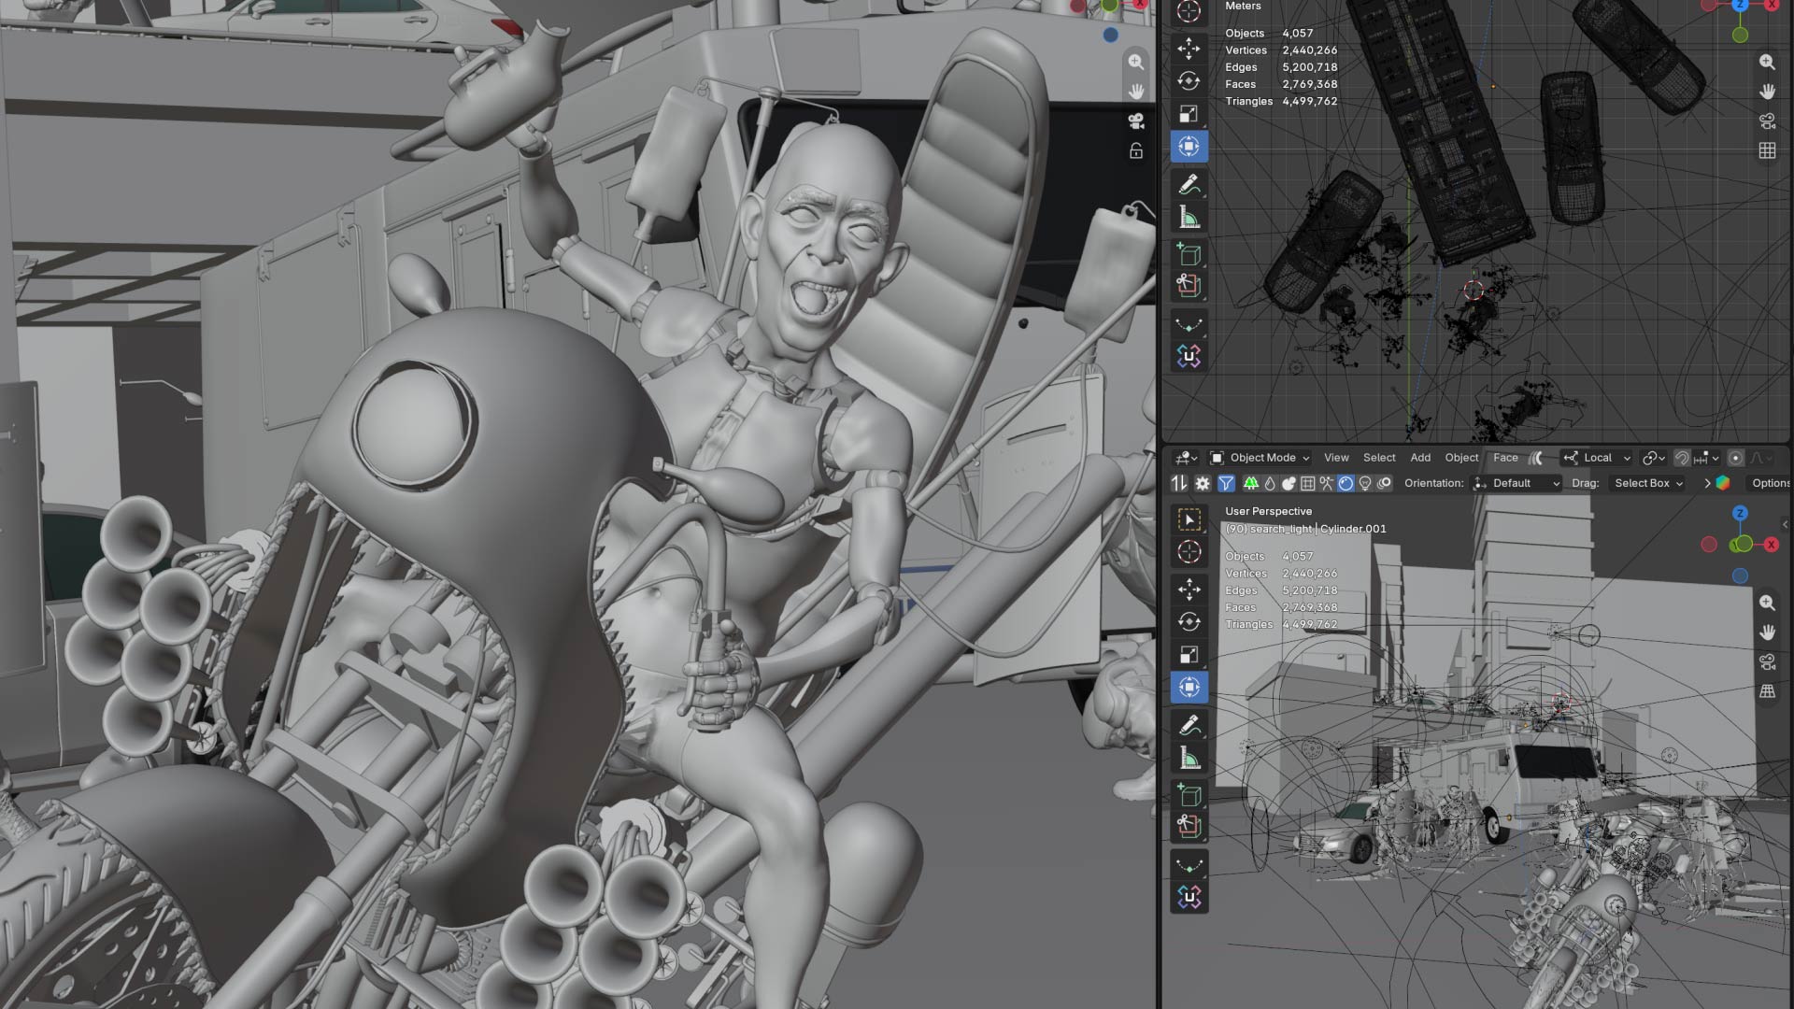Select the Add Cube tool in User Perspective viewport

point(1189,795)
